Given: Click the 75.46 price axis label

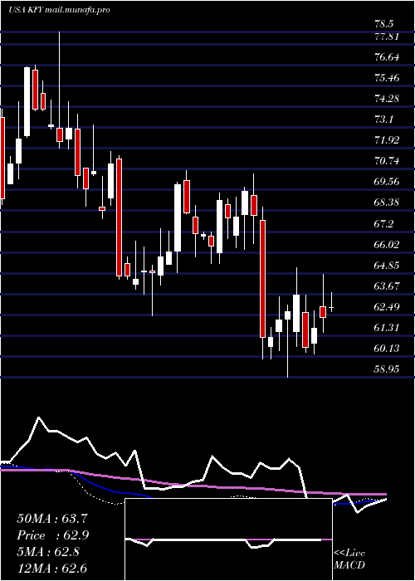Looking at the screenshot, I should 388,78.
